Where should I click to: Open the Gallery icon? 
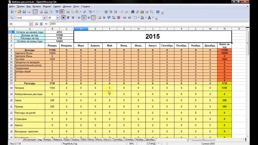coord(142,12)
